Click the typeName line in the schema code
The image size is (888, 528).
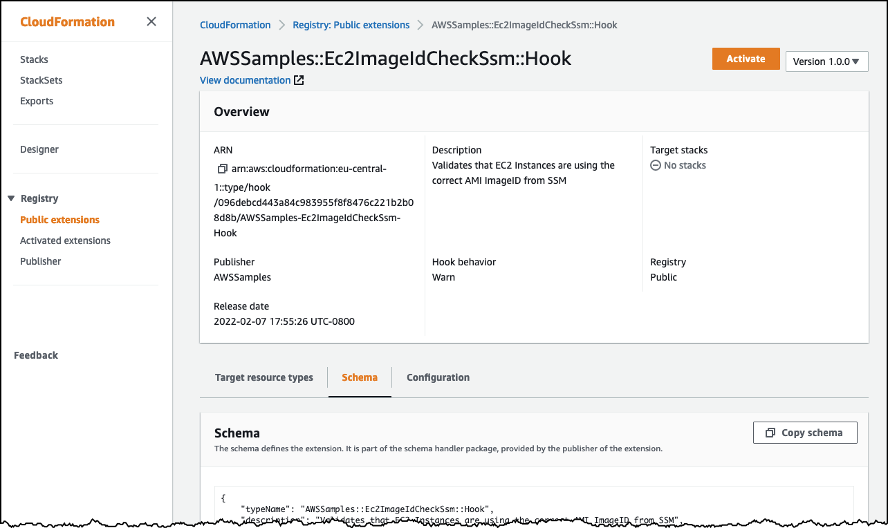point(366,509)
